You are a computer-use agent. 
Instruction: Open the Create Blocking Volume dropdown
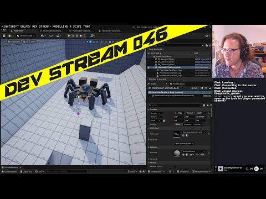(184, 143)
